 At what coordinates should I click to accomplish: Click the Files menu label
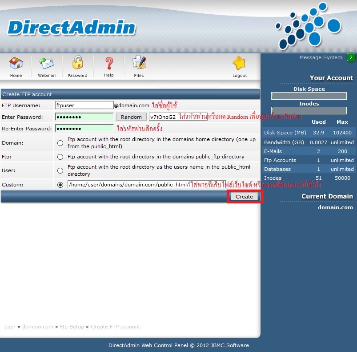point(139,75)
